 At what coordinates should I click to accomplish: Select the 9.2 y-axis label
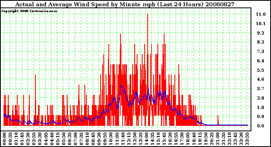click(x=261, y=33)
